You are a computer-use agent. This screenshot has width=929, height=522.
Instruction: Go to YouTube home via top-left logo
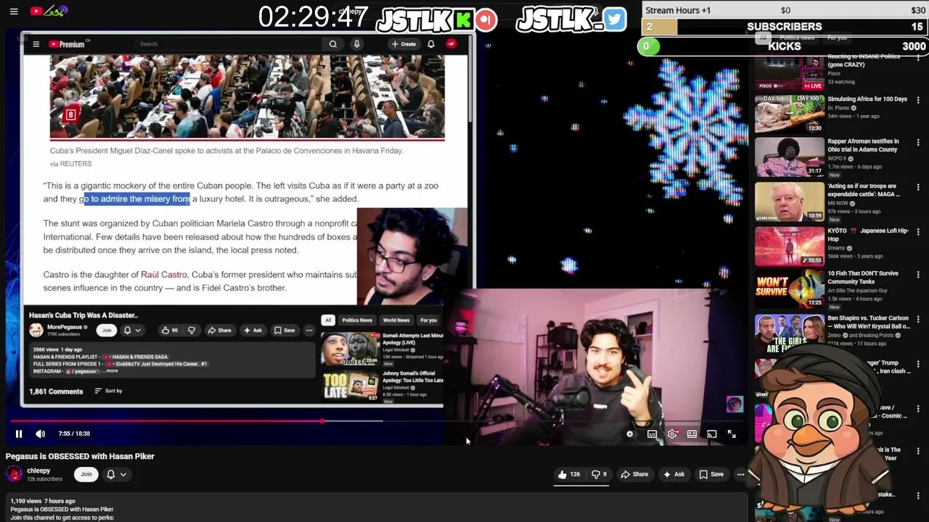pyautogui.click(x=49, y=11)
